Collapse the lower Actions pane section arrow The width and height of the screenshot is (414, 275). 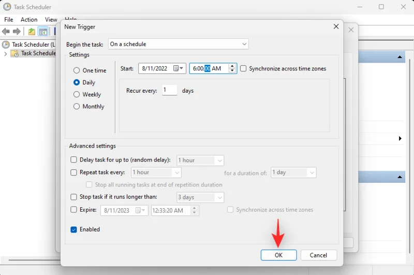(400, 177)
